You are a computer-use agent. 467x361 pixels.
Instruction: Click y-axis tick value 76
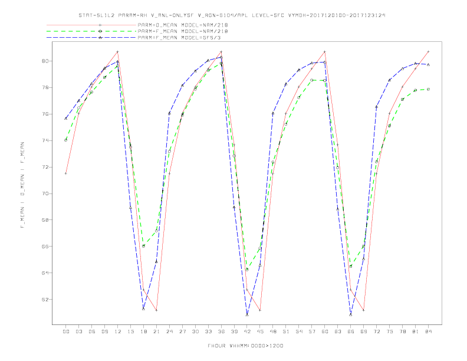(x=45, y=114)
